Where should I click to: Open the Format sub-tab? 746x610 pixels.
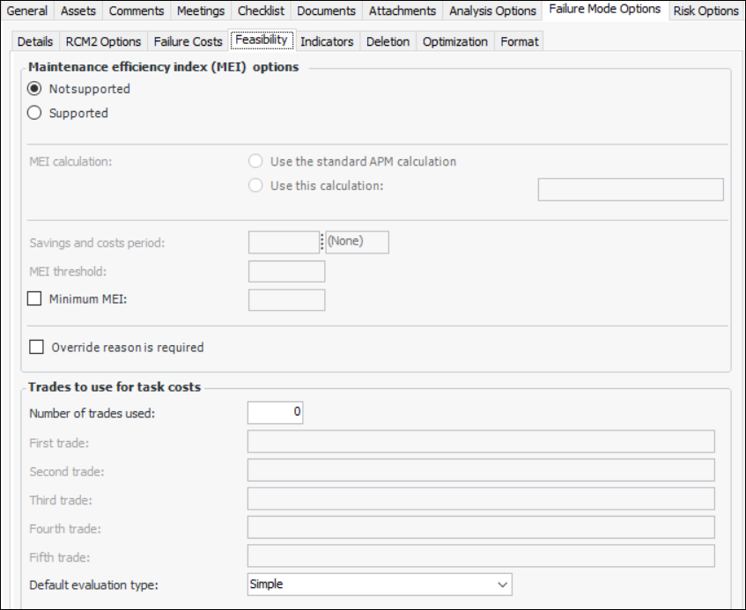(x=519, y=41)
